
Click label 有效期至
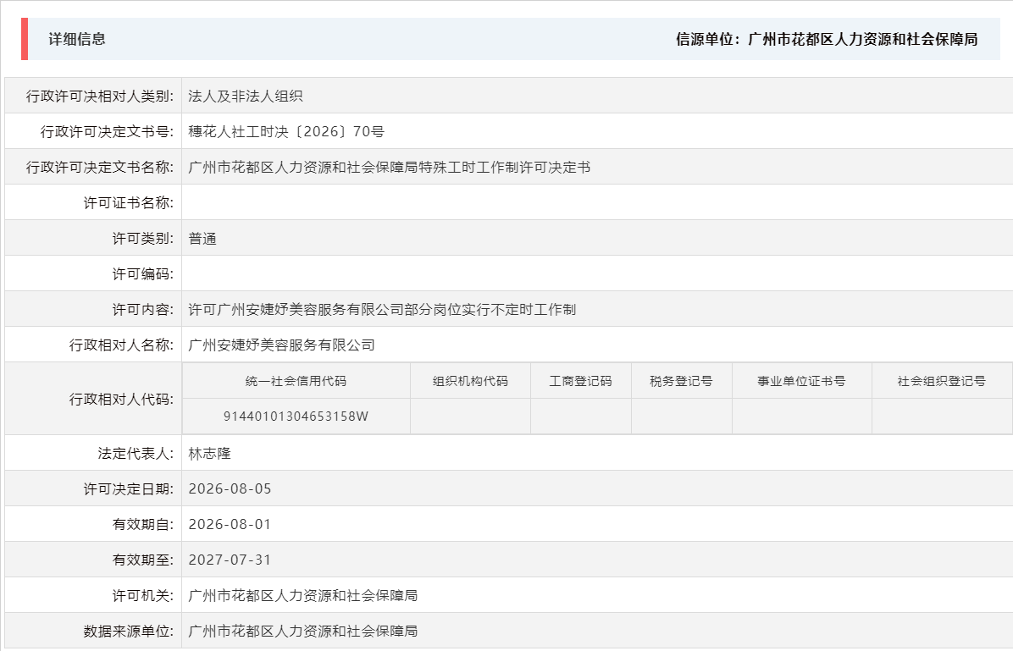coord(143,560)
